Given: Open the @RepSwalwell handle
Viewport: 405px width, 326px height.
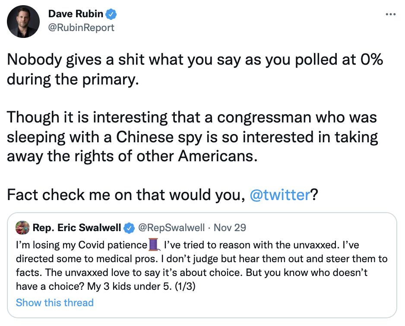Looking at the screenshot, I should click(170, 227).
